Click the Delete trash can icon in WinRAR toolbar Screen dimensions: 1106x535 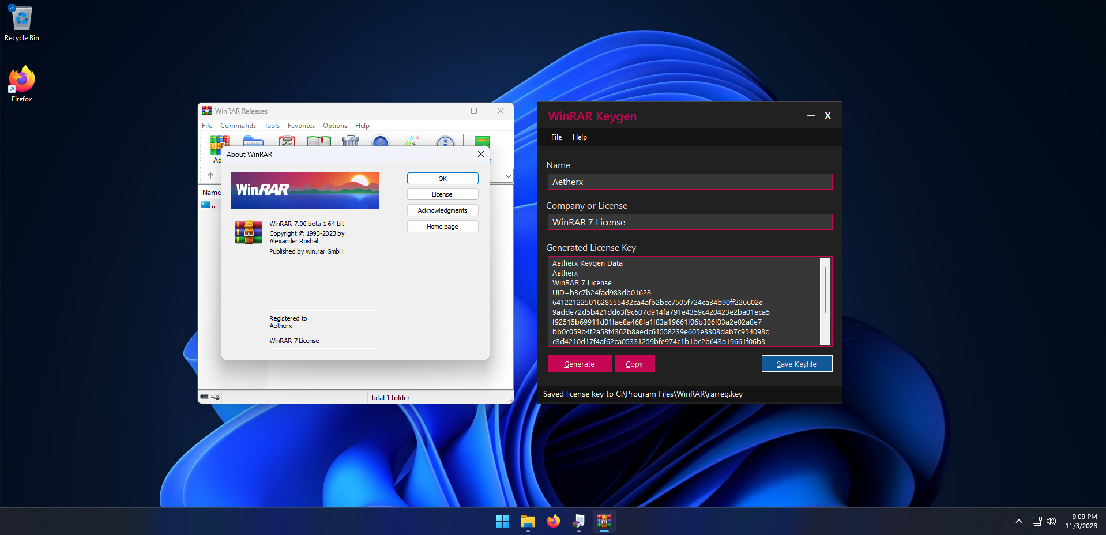351,141
